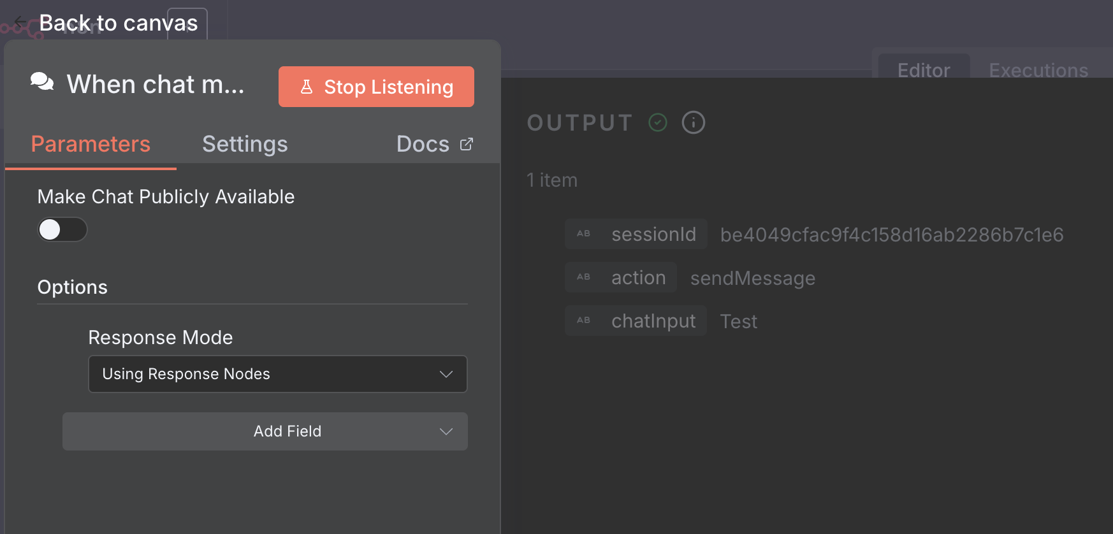The image size is (1113, 534).
Task: Click the AB type icon beside sessionId
Action: click(584, 234)
